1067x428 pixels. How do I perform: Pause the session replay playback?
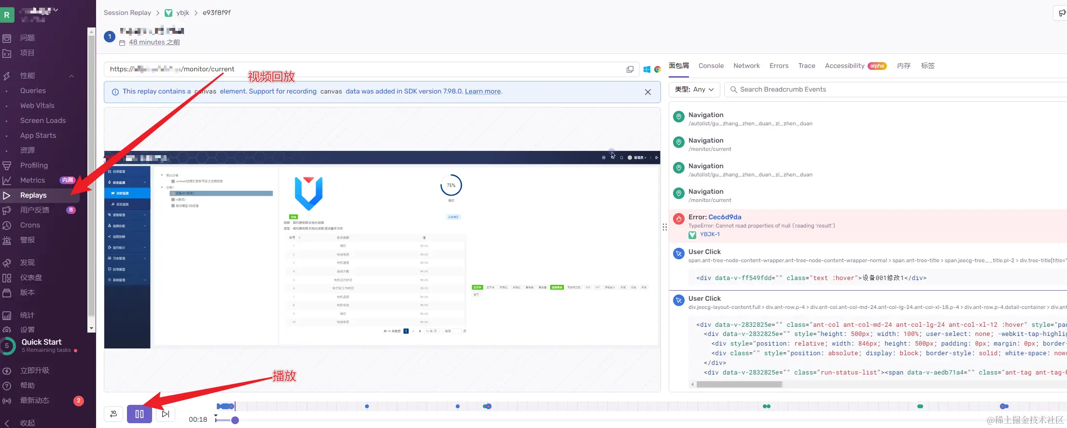(x=140, y=414)
